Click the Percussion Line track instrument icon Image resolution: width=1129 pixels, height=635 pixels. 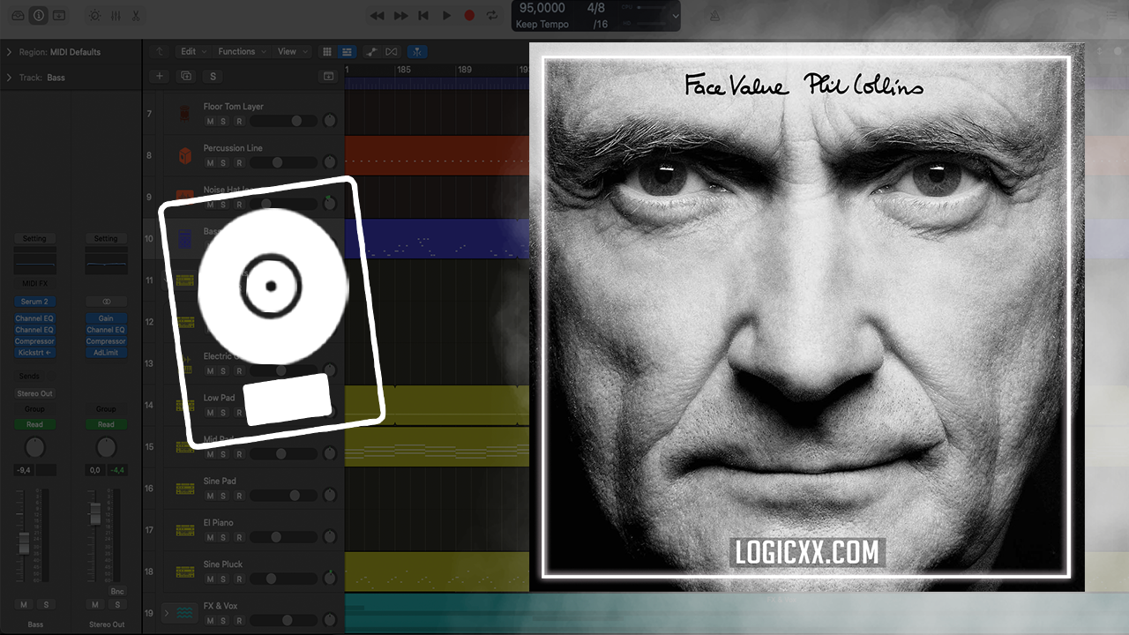[x=184, y=155]
